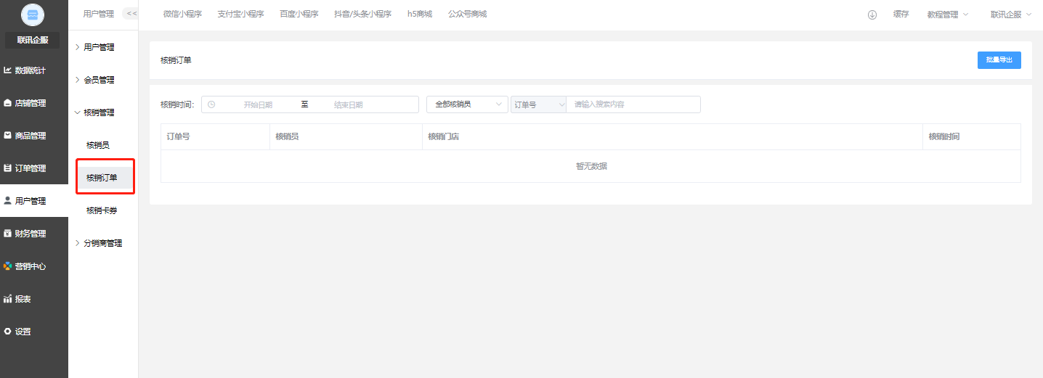Viewport: 1043px width, 378px height.
Task: Click the 核销时间 column header
Action: click(x=944, y=136)
